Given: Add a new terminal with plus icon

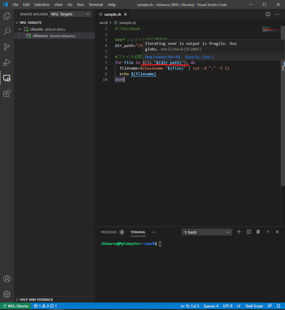Looking at the screenshot, I should [239, 232].
